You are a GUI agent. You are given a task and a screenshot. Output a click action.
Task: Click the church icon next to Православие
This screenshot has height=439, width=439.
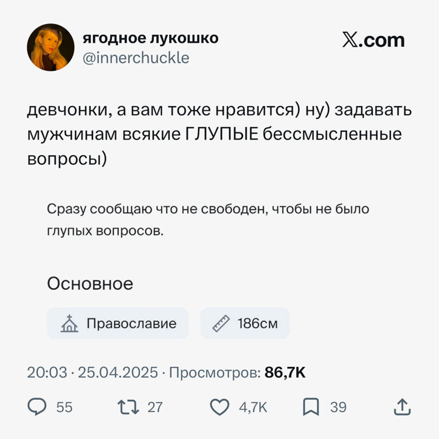(69, 324)
